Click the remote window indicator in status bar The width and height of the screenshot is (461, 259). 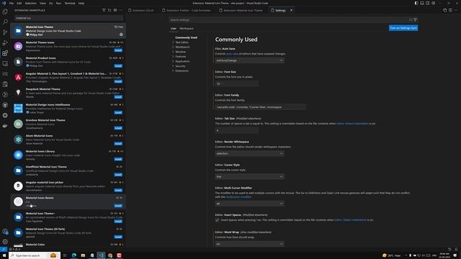(3, 249)
